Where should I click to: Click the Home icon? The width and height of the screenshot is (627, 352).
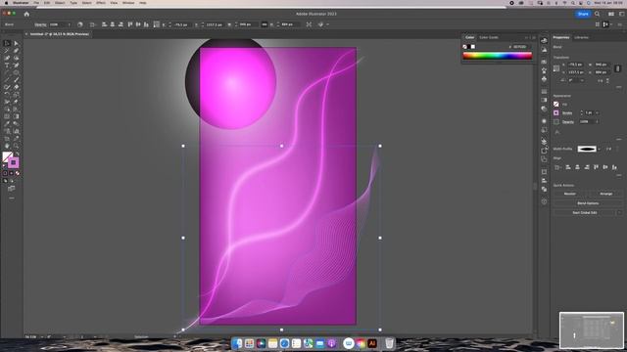tap(26, 14)
